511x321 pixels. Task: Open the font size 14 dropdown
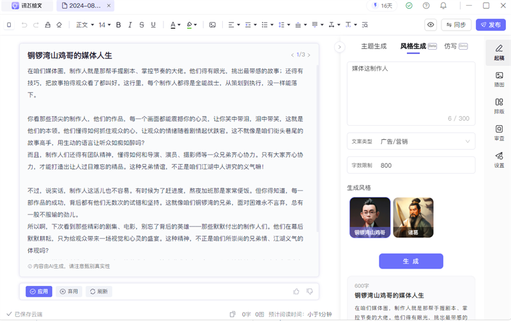click(x=104, y=25)
